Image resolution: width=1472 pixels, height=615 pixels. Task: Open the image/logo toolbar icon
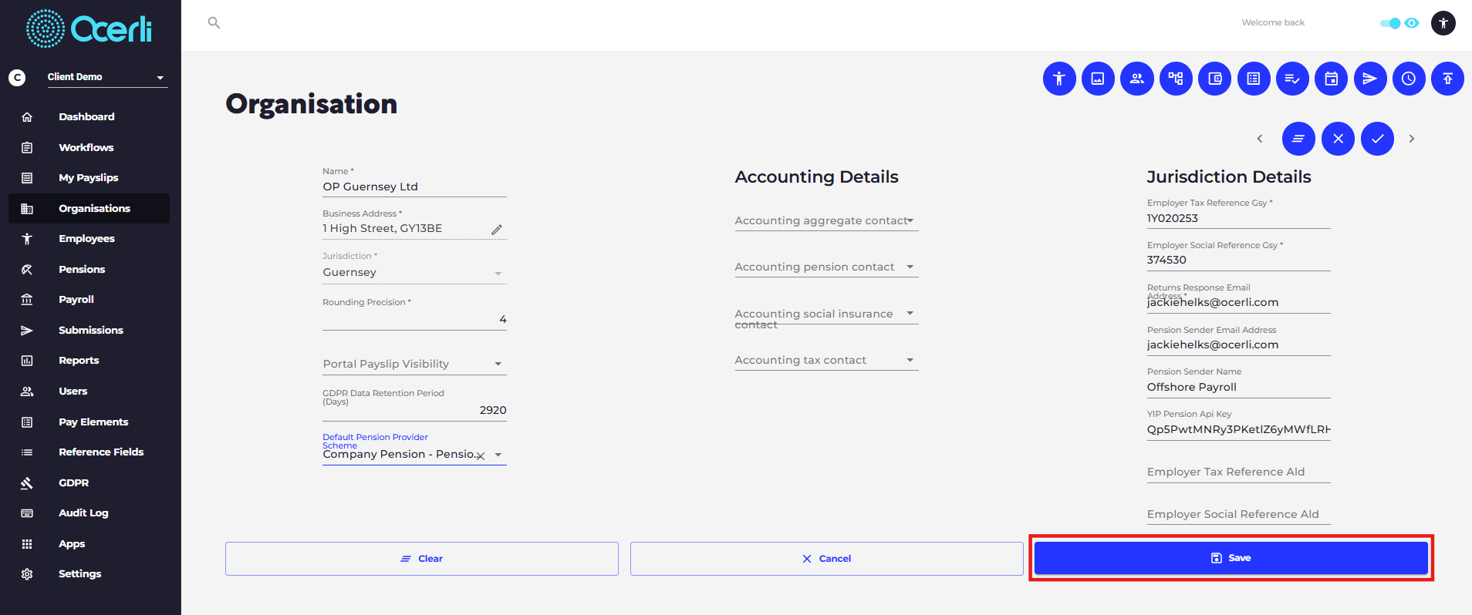point(1098,79)
